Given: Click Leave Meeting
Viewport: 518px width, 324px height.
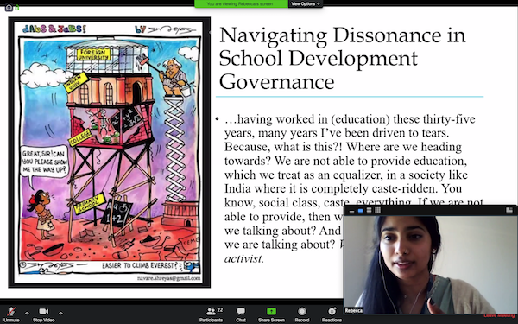Looking at the screenshot, I should [x=499, y=315].
